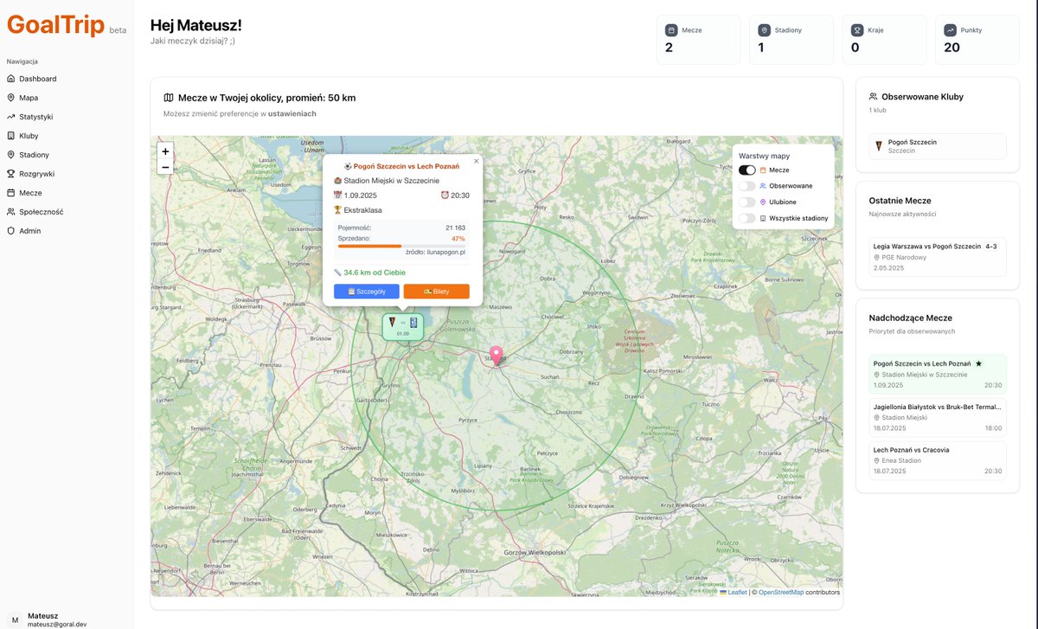Screen dimensions: 1038x629
Task: Toggle the Mecze map layer
Action: click(746, 170)
